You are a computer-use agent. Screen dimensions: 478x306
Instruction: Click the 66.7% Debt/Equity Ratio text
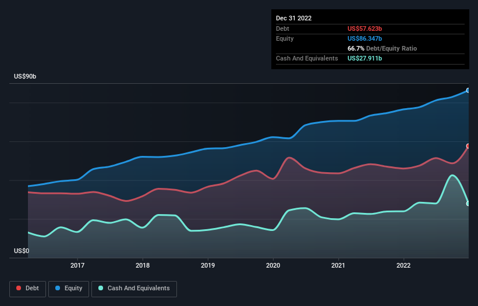click(383, 48)
